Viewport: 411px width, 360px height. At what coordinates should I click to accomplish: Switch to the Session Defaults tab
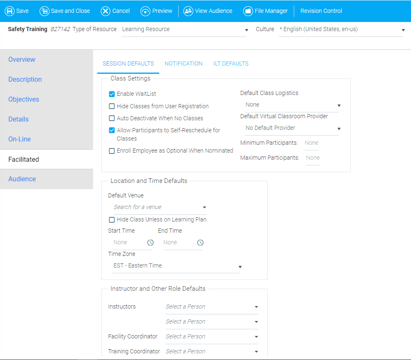click(128, 64)
